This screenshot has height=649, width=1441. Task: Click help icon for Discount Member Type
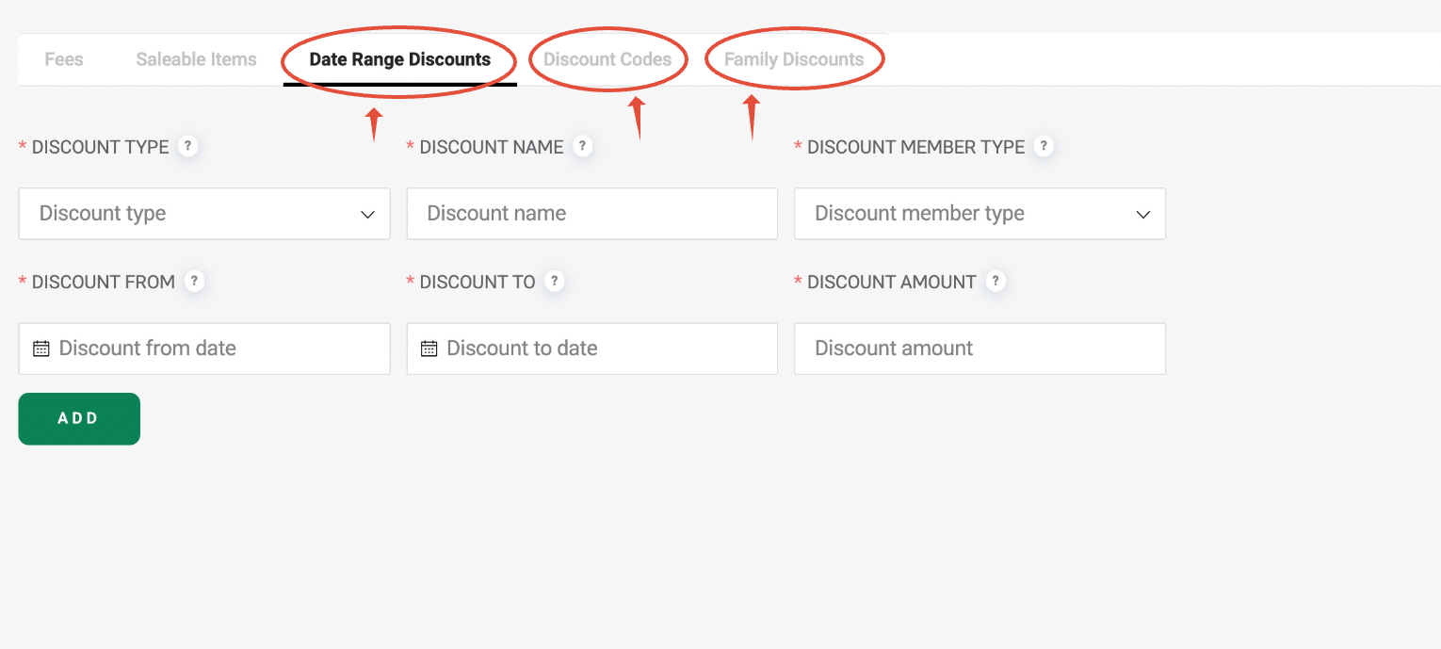tap(1044, 147)
